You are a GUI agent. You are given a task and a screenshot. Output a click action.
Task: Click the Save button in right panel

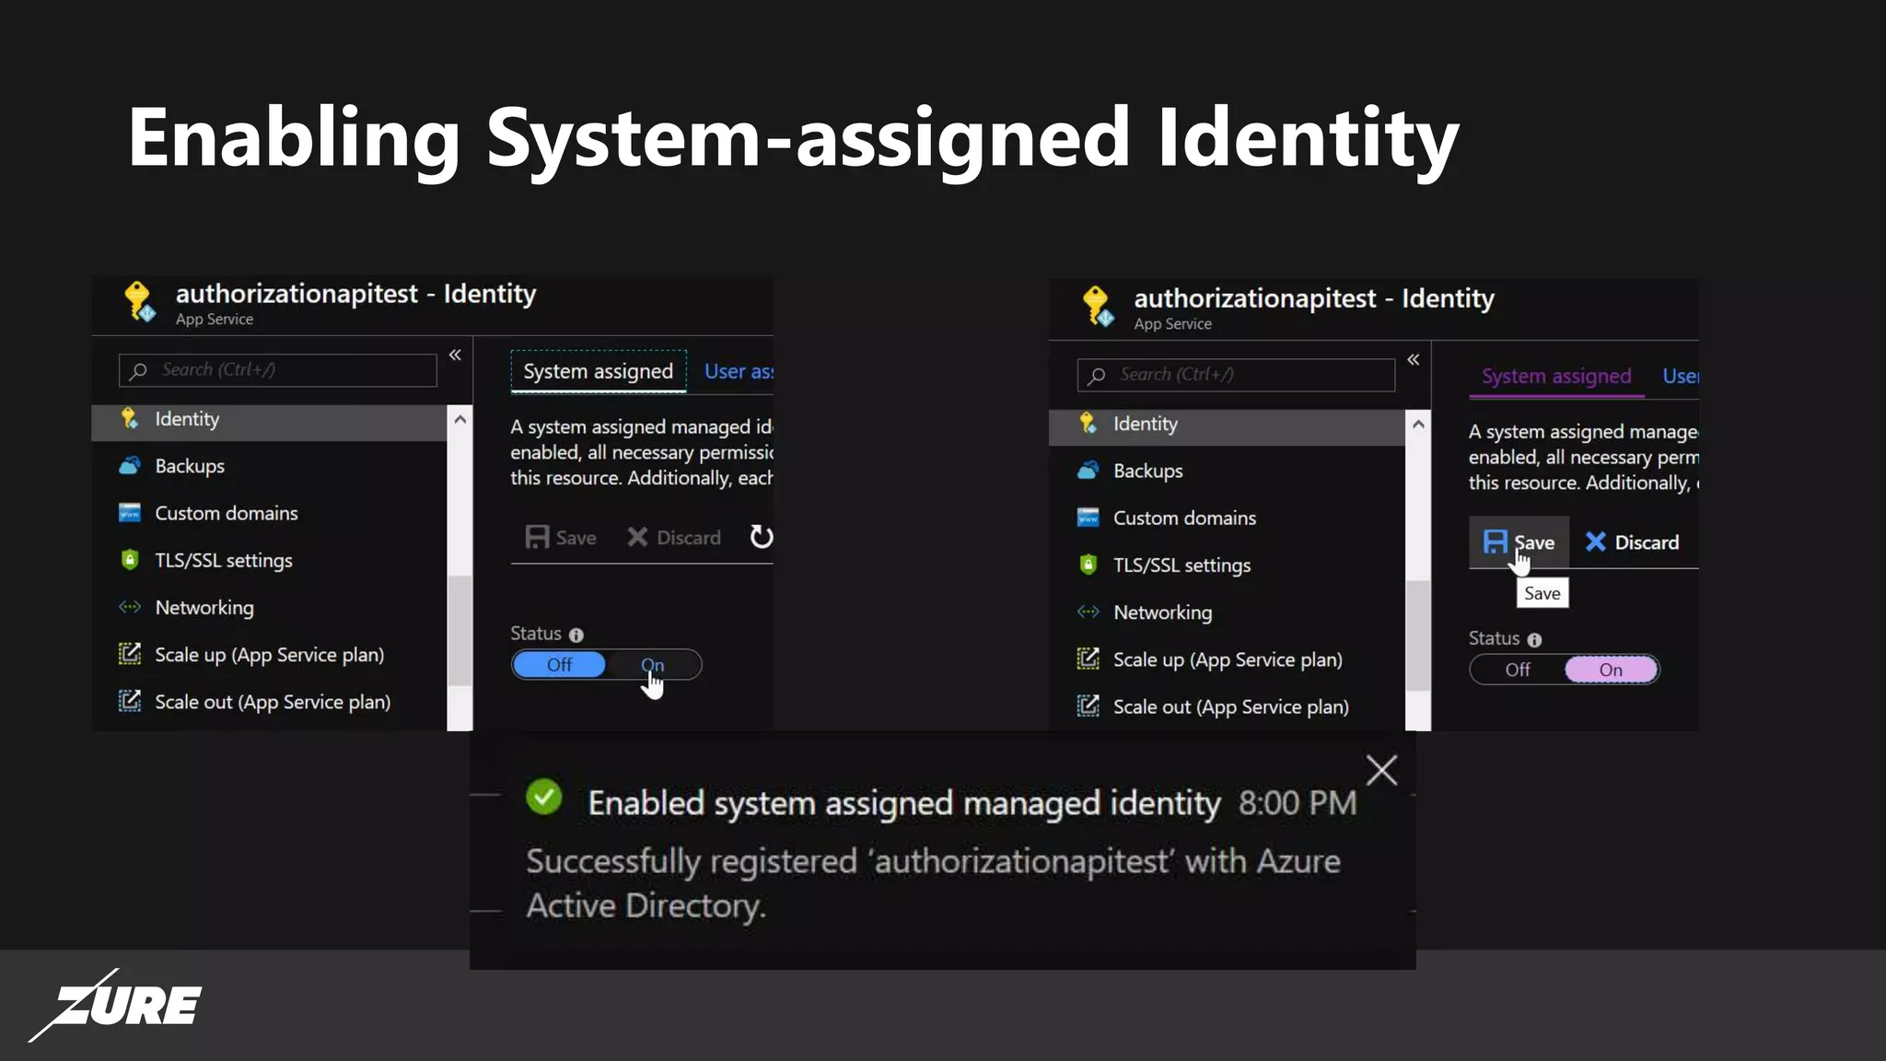[x=1519, y=542]
